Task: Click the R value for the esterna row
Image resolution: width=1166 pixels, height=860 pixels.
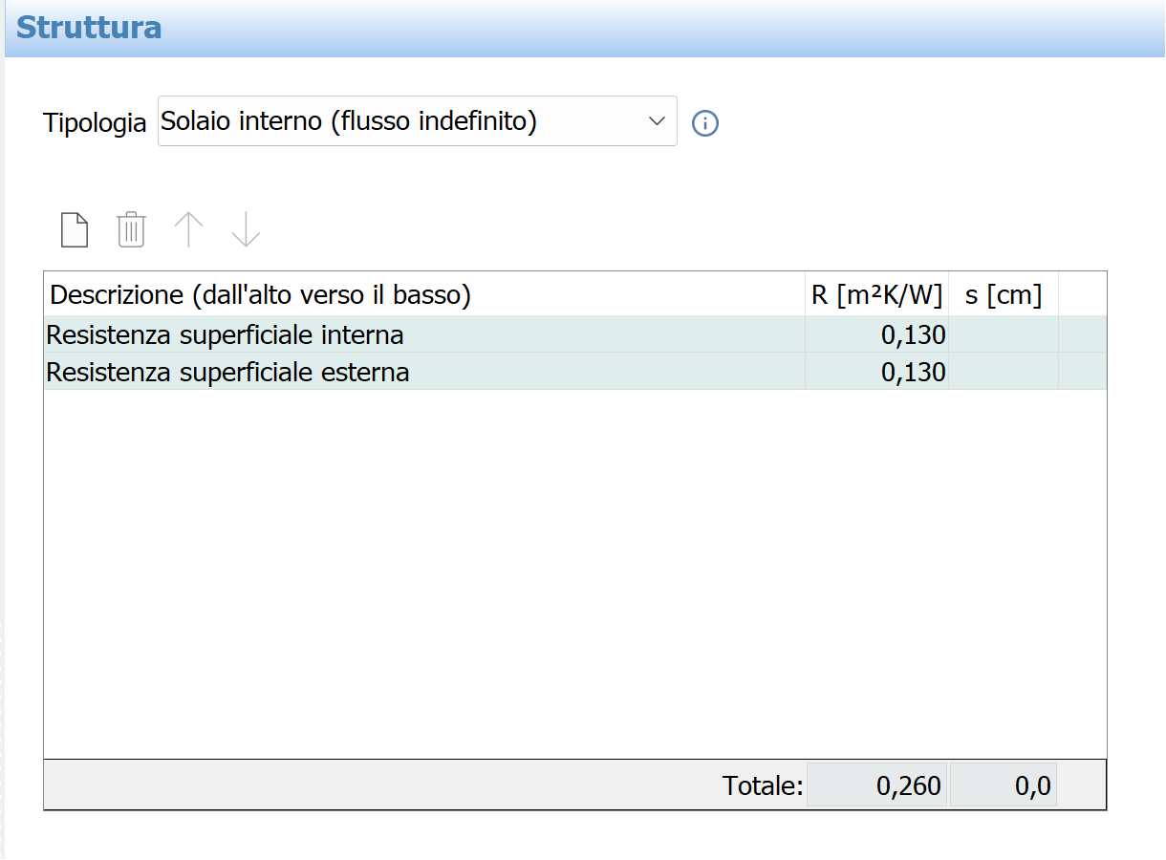Action: click(x=877, y=372)
